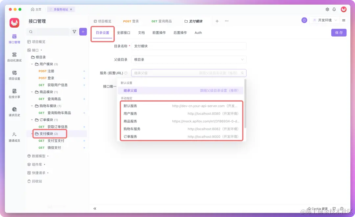This screenshot has height=217, width=355.
Task: Open settings with the gear icon
Action: pos(327,10)
